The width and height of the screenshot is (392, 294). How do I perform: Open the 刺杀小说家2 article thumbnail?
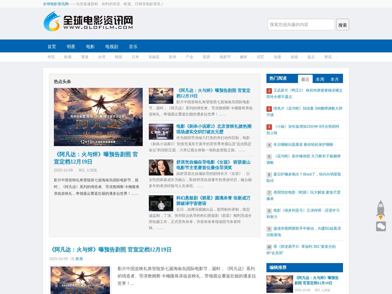point(161,132)
